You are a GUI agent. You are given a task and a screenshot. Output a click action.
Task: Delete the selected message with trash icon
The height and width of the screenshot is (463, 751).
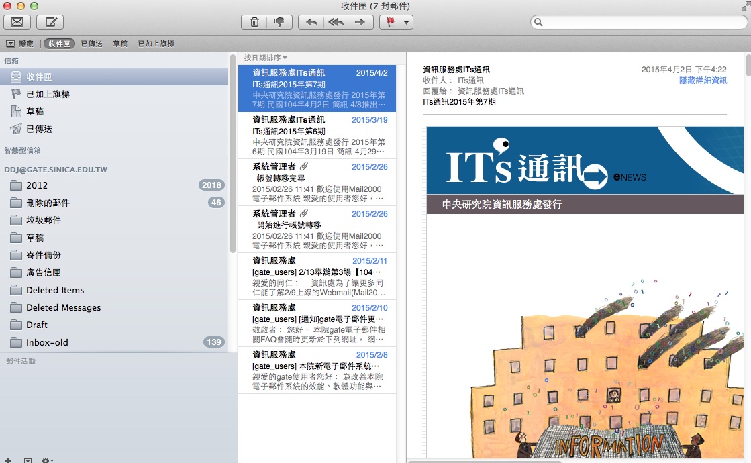pos(255,22)
